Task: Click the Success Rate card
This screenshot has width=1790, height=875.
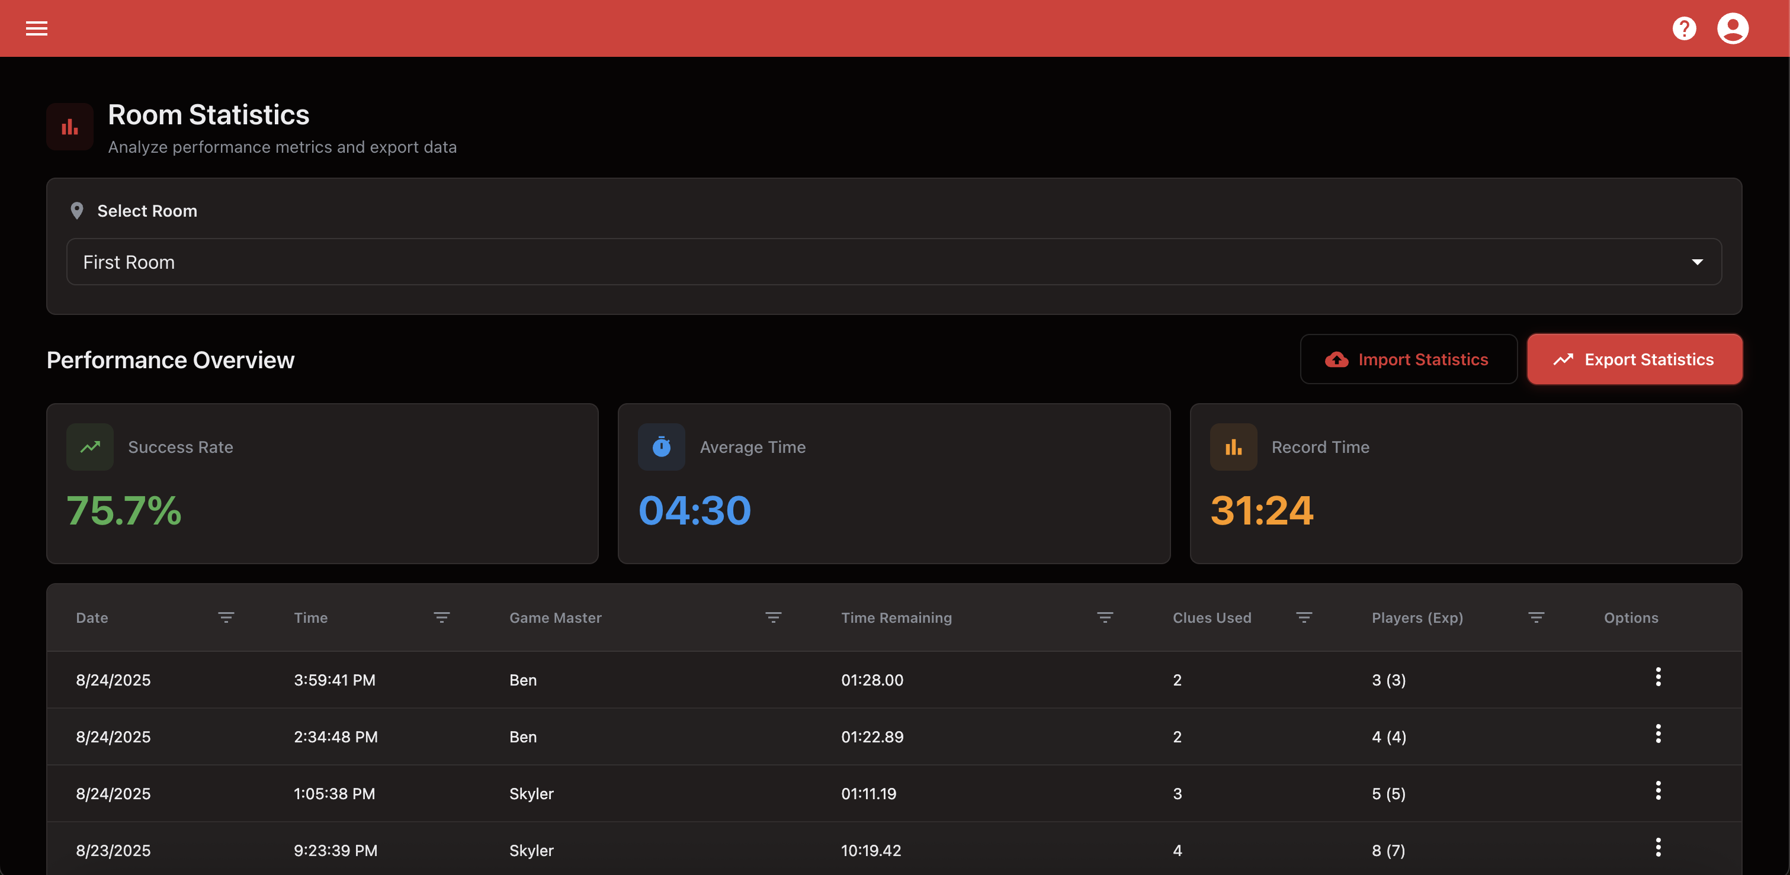Action: coord(322,483)
